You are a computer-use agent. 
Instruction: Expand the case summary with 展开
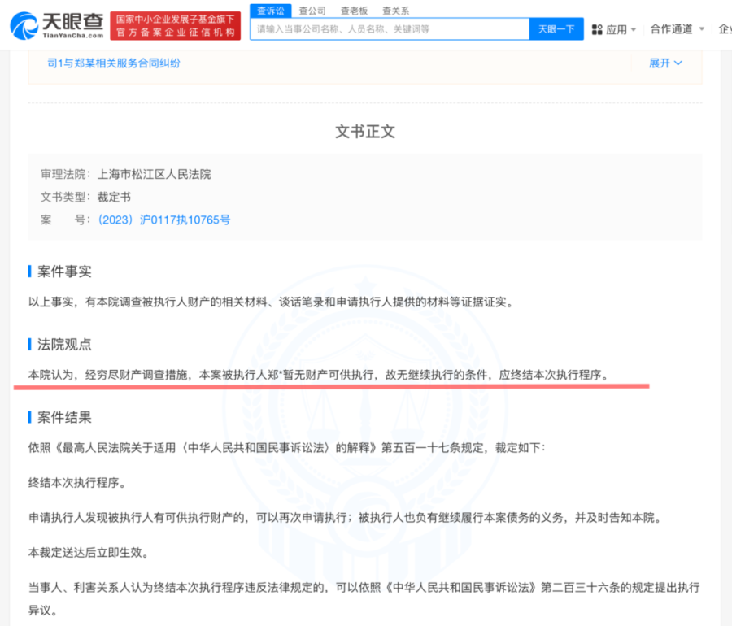point(660,63)
